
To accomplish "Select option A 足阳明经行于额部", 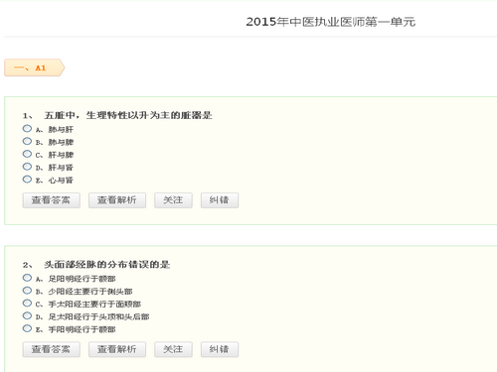I will click(27, 278).
